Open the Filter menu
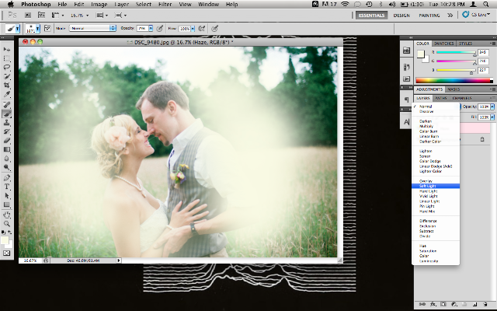Viewport: 497px width, 311px height. (165, 5)
